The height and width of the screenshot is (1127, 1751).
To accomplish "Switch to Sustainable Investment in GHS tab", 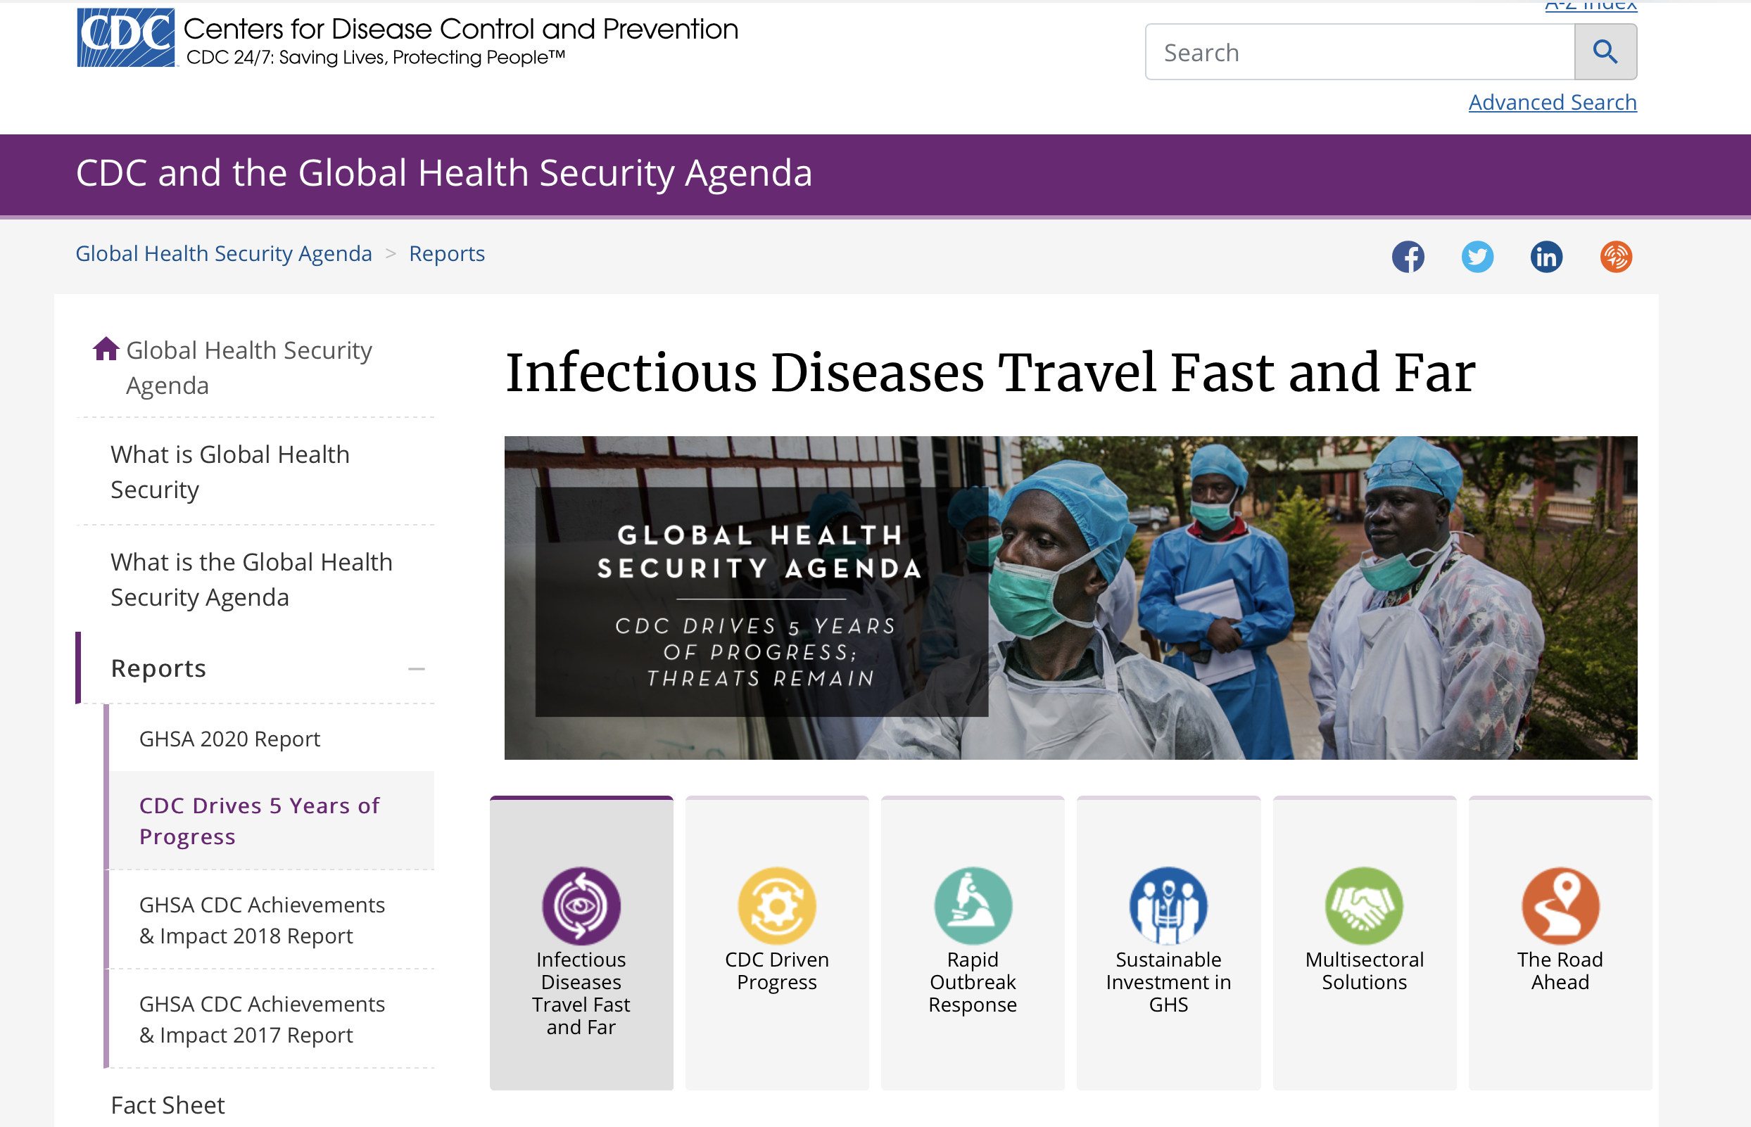I will point(1168,943).
